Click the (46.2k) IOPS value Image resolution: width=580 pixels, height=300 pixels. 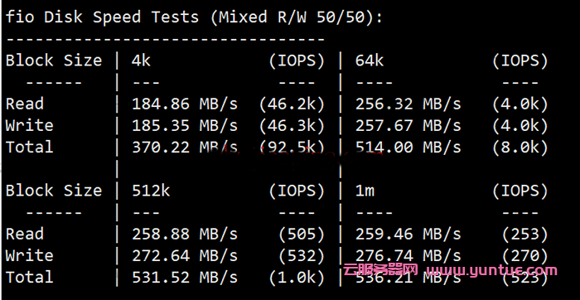[x=292, y=104]
